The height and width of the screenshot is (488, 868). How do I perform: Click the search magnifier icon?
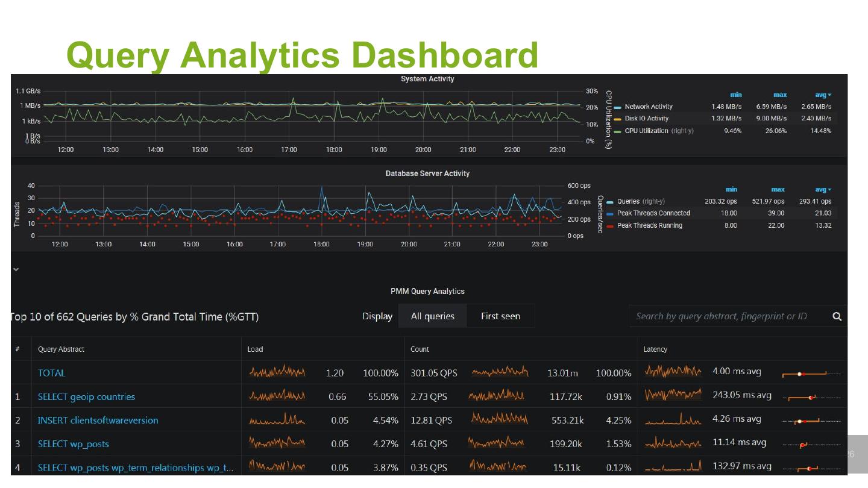[x=837, y=316]
